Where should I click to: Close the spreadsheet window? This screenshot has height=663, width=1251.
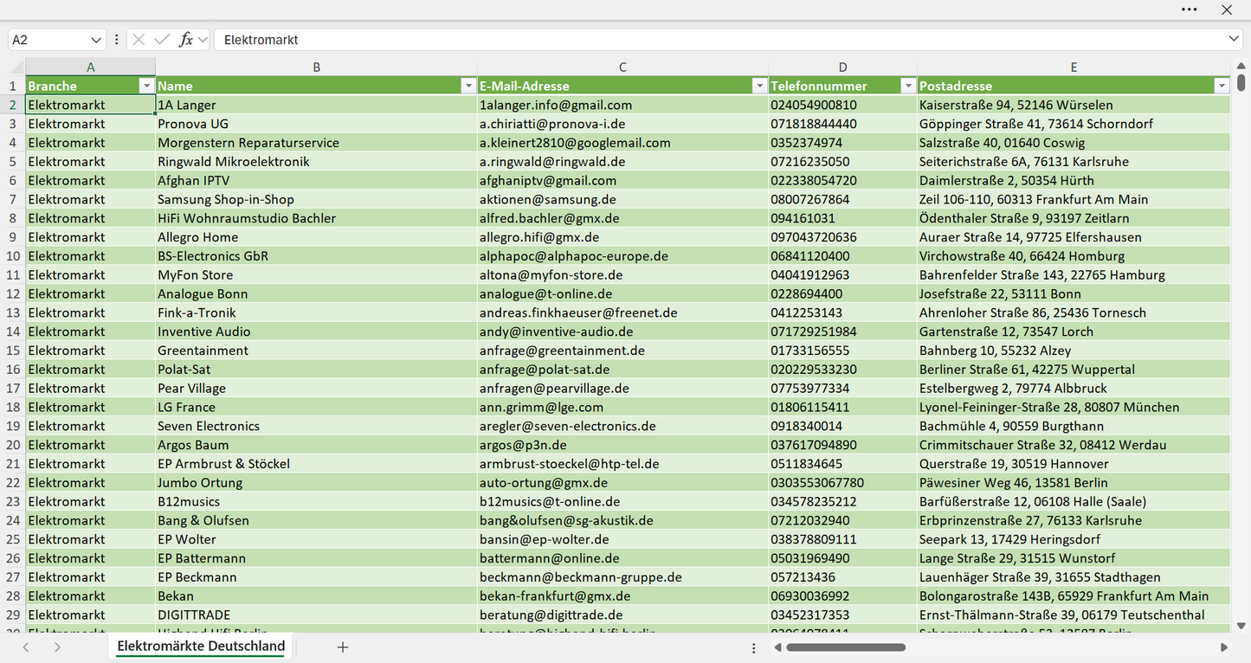click(1227, 10)
